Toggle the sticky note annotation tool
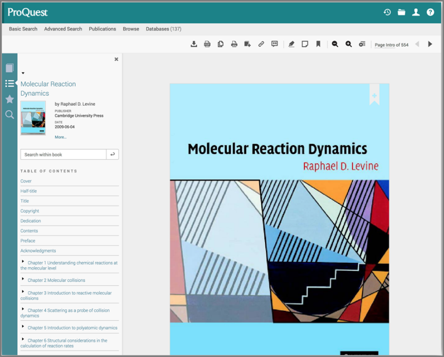The height and width of the screenshot is (357, 444). 305,44
